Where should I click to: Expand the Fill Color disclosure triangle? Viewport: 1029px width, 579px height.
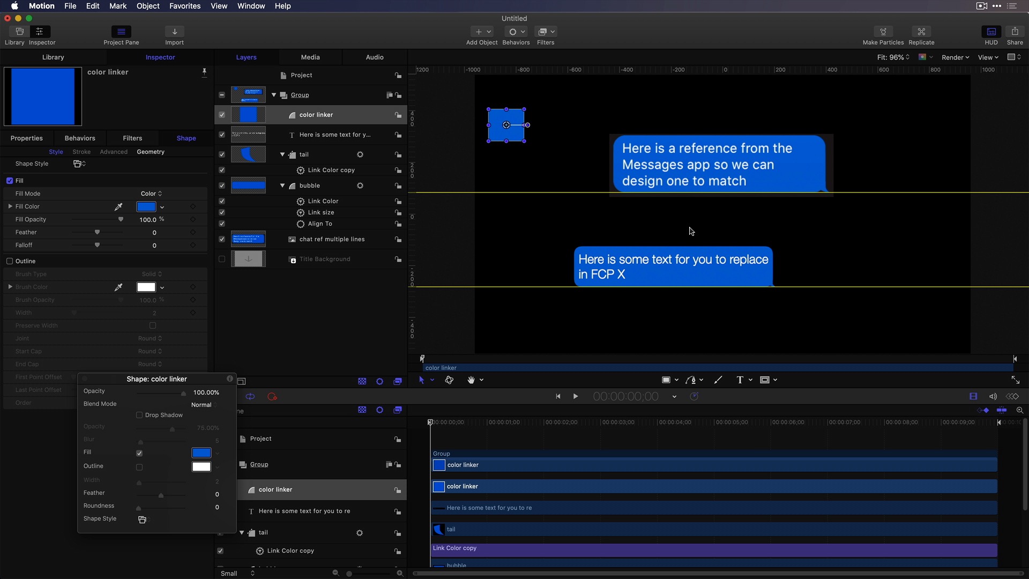(x=10, y=206)
